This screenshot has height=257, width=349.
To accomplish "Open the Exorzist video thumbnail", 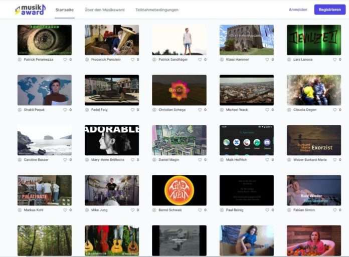I will click(x=314, y=140).
